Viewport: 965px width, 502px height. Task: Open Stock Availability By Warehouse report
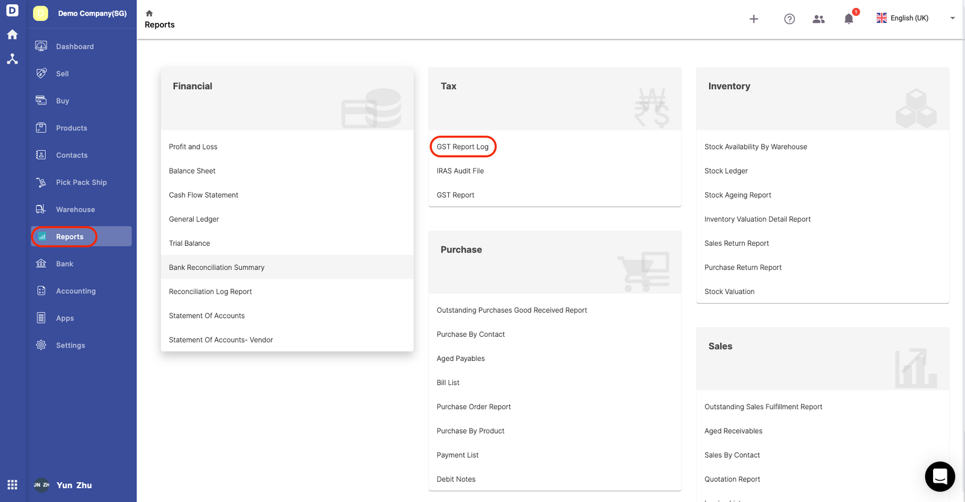tap(755, 146)
